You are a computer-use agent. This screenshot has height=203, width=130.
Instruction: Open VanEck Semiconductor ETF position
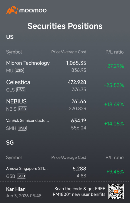(x=65, y=124)
